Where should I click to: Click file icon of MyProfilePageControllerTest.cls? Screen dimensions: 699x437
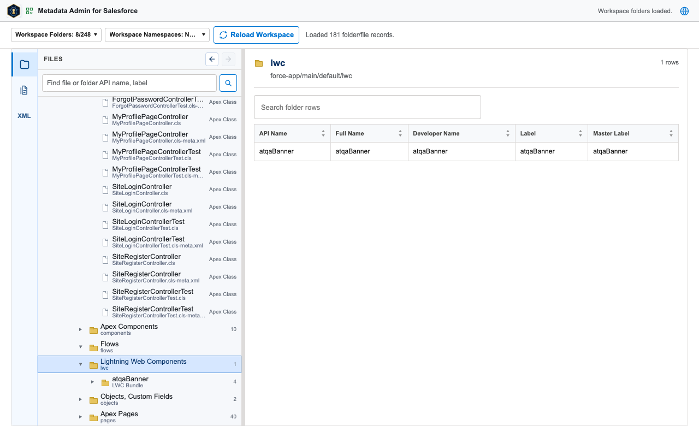(x=105, y=155)
